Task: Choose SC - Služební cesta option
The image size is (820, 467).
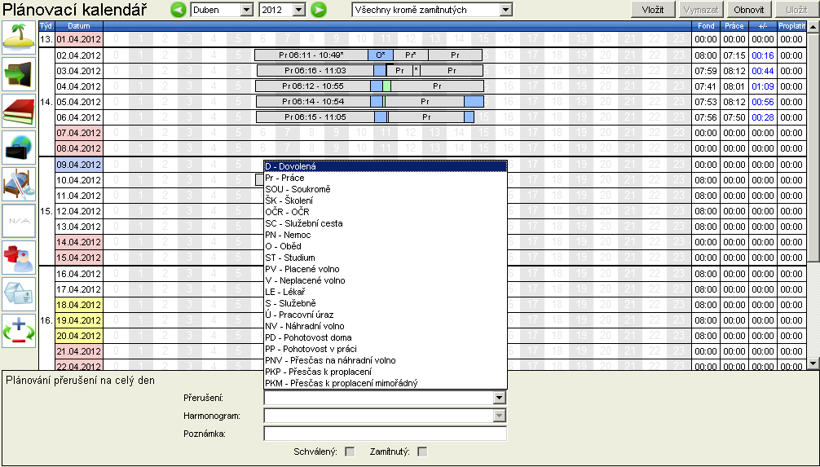Action: [386, 223]
